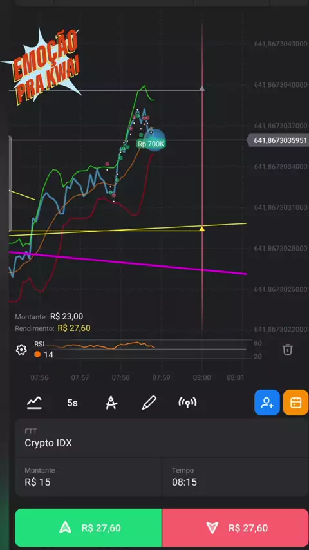Open the indicators compass tool
This screenshot has width=309, height=550.
[x=111, y=403]
